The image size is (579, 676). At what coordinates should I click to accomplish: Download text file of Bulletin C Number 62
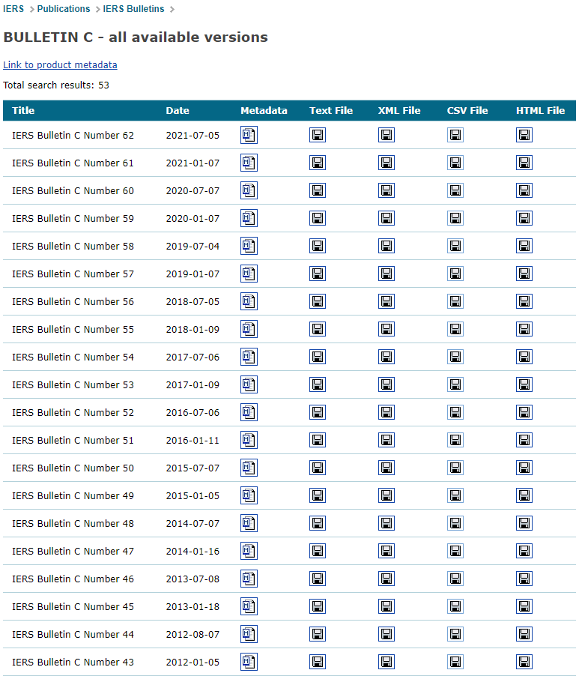pyautogui.click(x=318, y=135)
